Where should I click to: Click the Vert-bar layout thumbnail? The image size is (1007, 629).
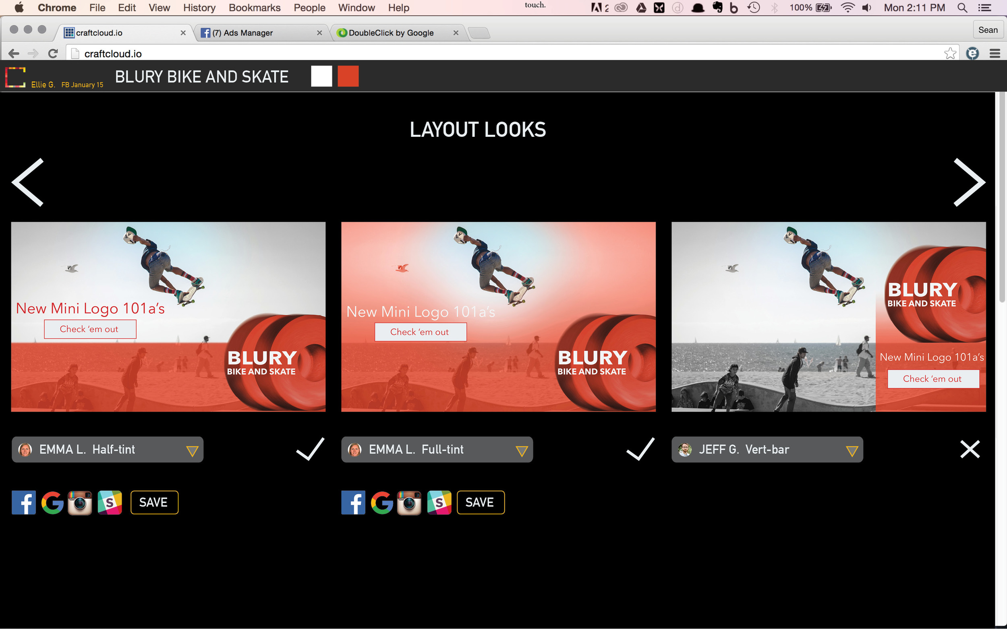(829, 317)
